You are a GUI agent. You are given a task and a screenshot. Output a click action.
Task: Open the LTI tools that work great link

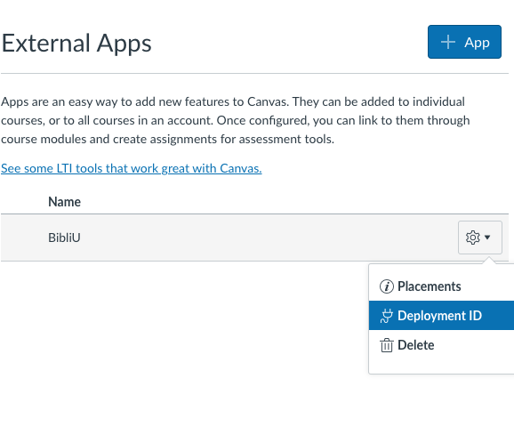click(132, 168)
